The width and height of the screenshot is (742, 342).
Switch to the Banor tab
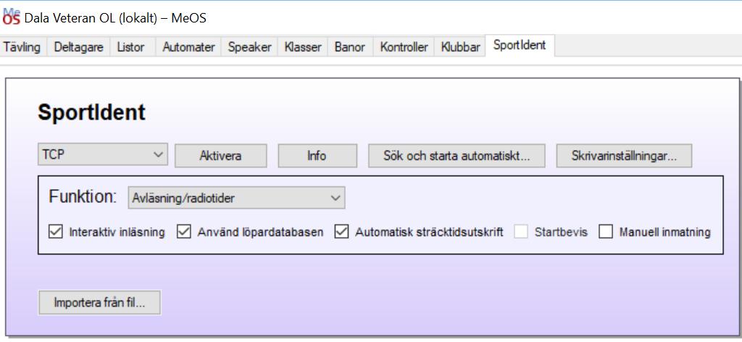point(350,47)
